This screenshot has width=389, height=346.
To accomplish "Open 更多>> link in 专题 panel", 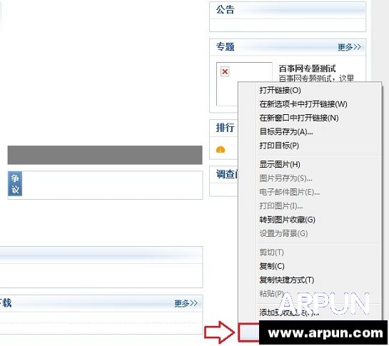I will (349, 47).
